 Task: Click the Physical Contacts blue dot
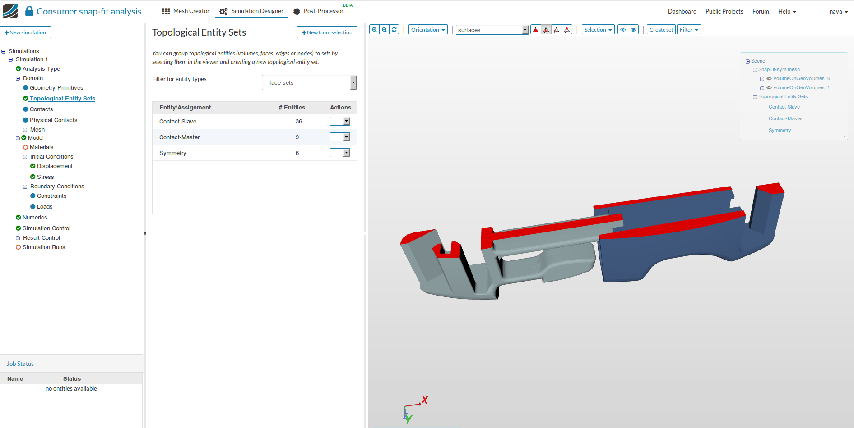tap(26, 120)
